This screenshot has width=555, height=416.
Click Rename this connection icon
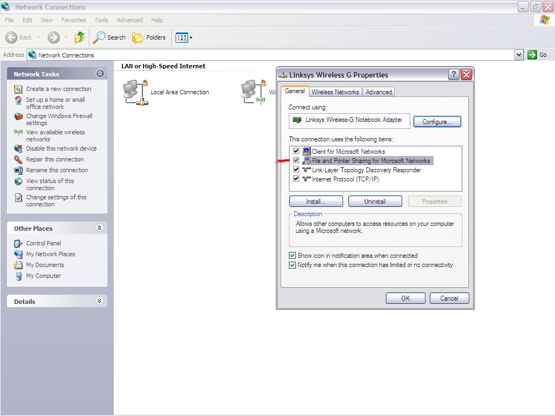(18, 171)
